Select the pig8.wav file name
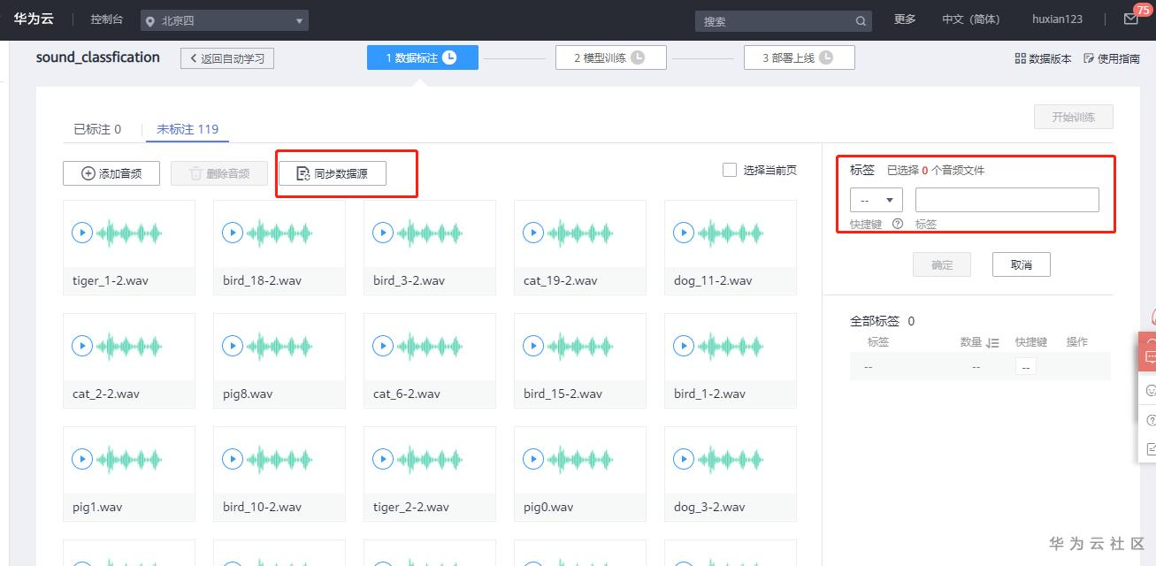 tap(248, 394)
